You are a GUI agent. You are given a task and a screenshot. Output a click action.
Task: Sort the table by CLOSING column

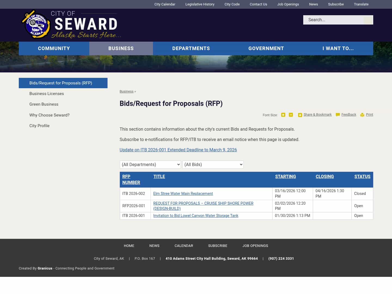click(325, 176)
